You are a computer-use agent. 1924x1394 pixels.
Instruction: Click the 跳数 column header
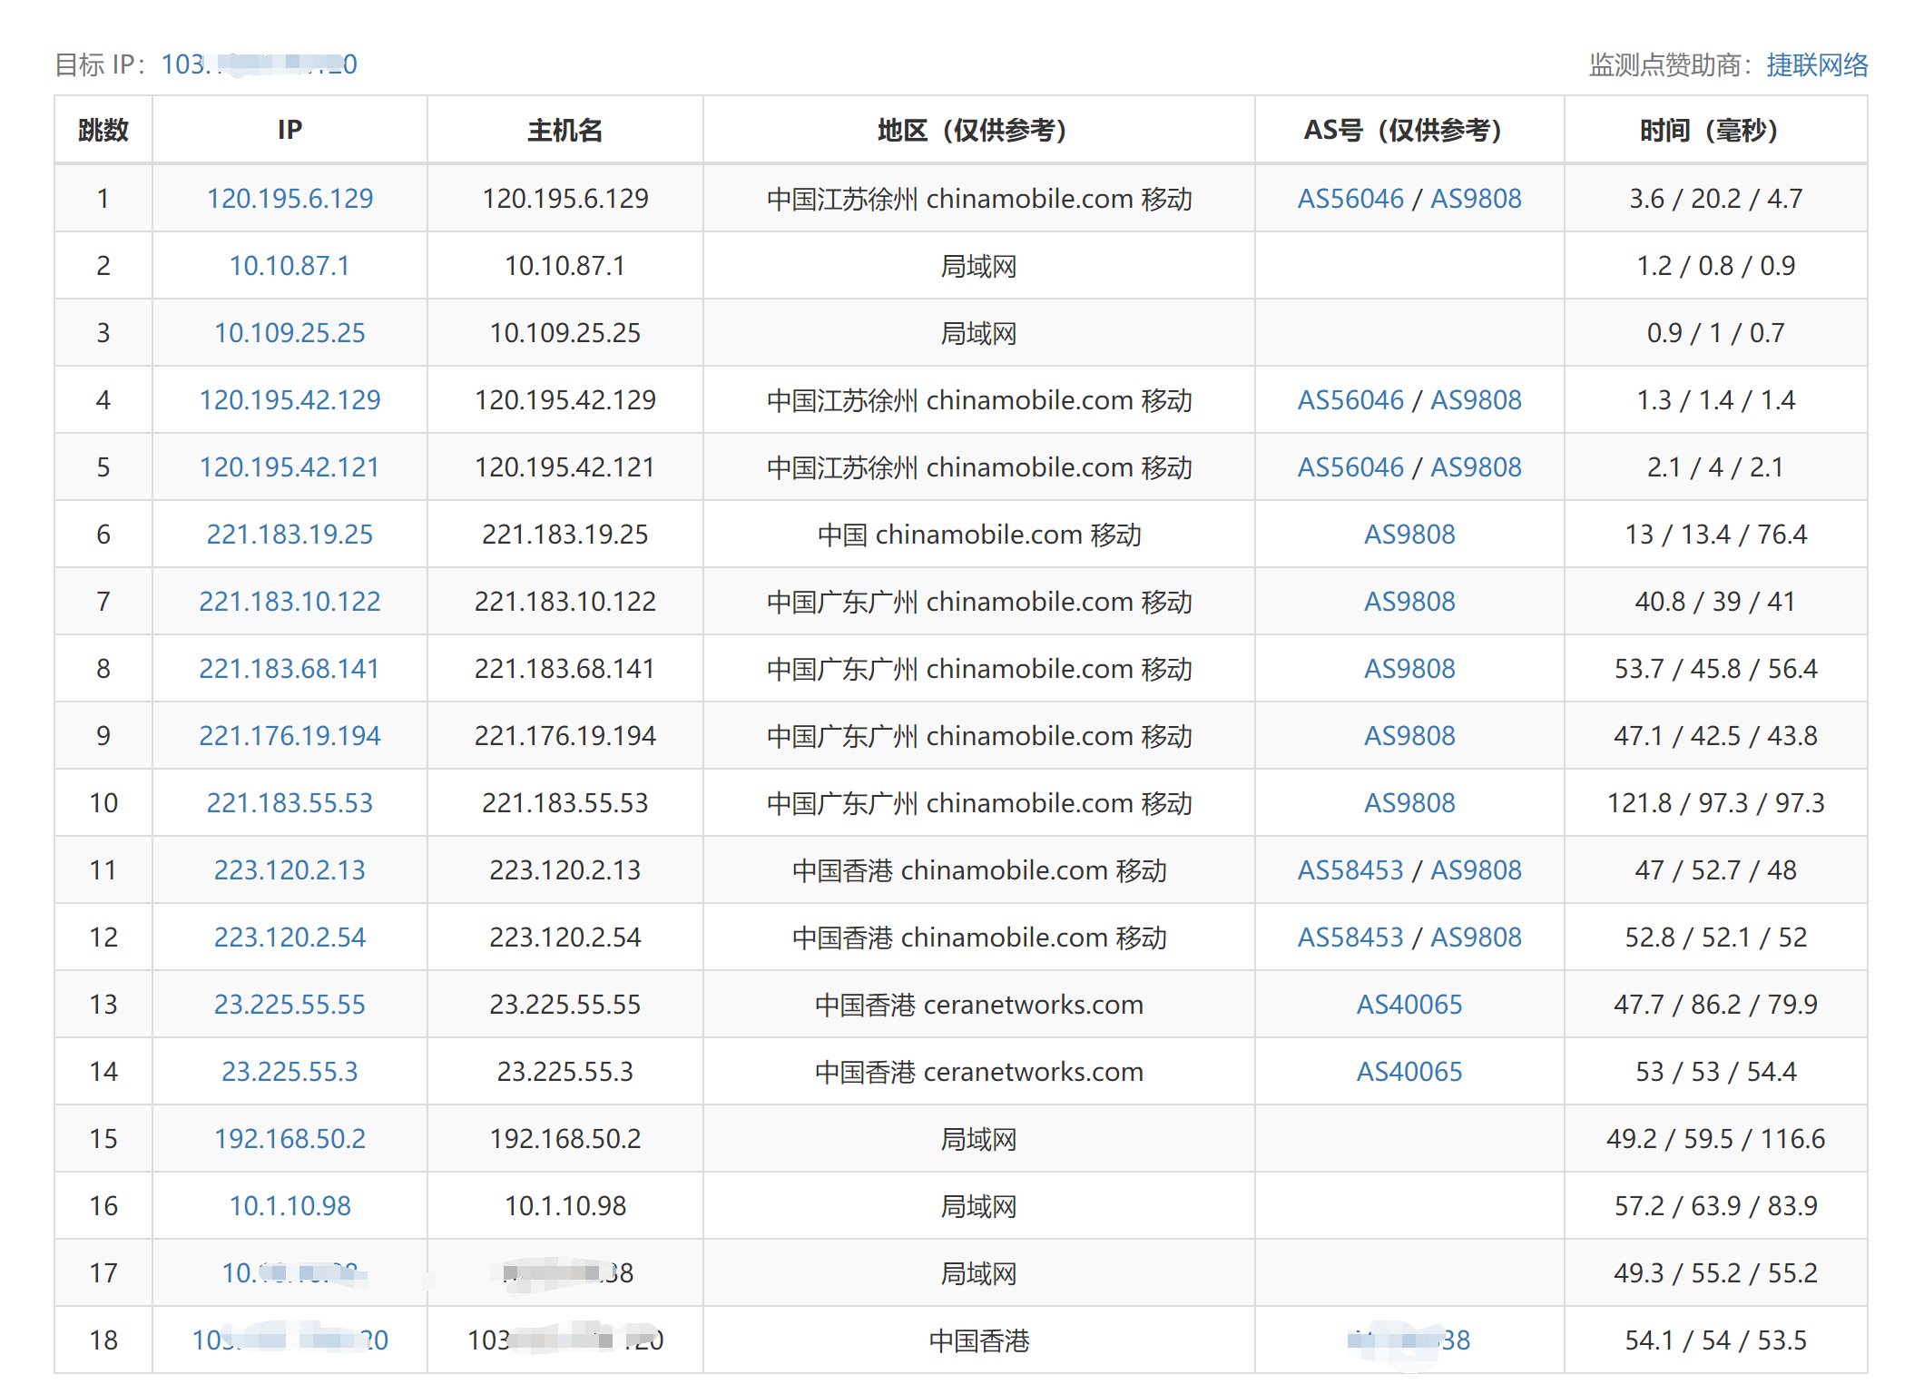click(x=103, y=131)
